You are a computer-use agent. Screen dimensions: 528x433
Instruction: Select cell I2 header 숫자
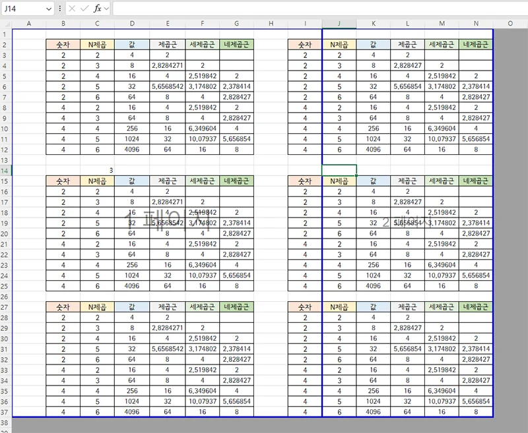coord(305,45)
